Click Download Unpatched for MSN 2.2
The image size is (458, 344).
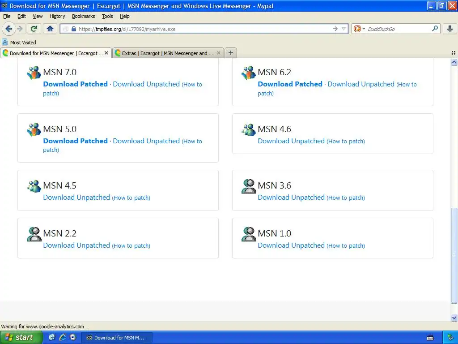[76, 245]
